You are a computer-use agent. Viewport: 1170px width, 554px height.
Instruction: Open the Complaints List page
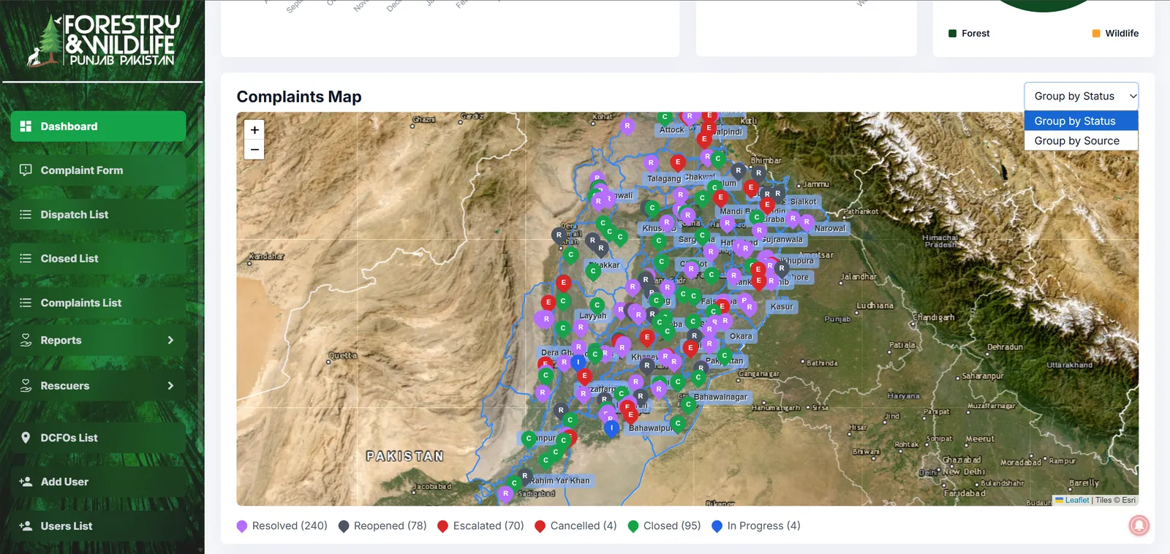tap(98, 303)
